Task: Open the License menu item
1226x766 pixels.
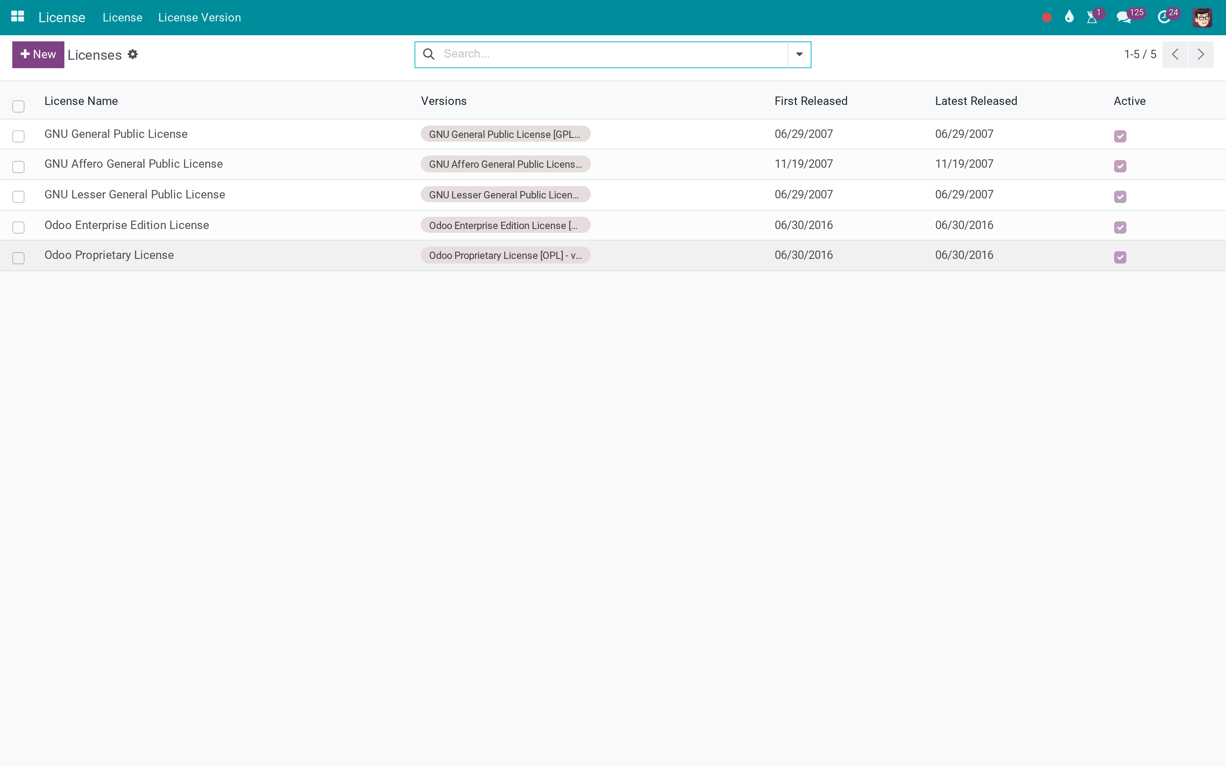Action: 123,18
